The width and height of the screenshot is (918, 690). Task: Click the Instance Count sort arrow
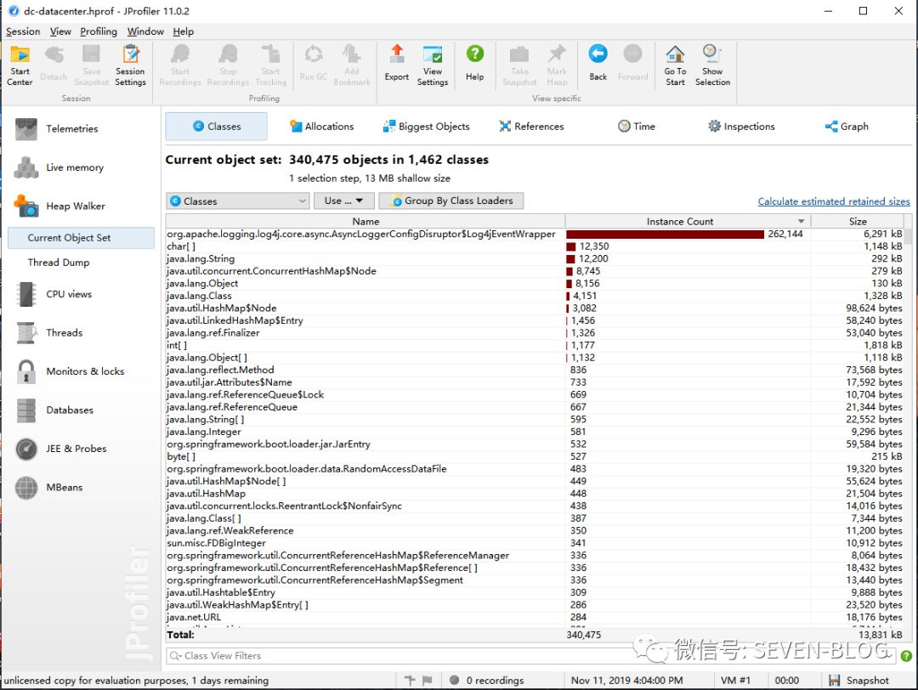[801, 221]
